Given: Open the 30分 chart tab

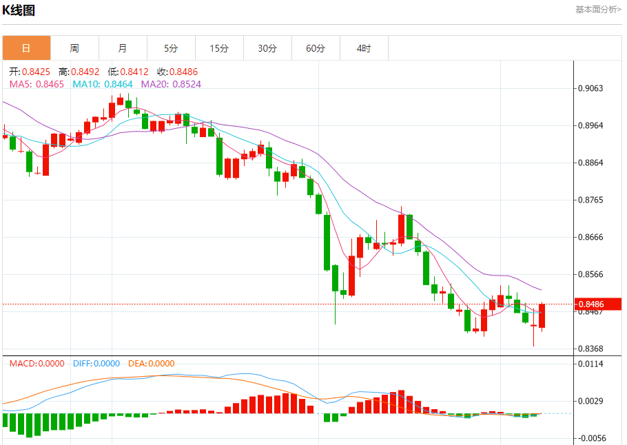Looking at the screenshot, I should coord(268,48).
